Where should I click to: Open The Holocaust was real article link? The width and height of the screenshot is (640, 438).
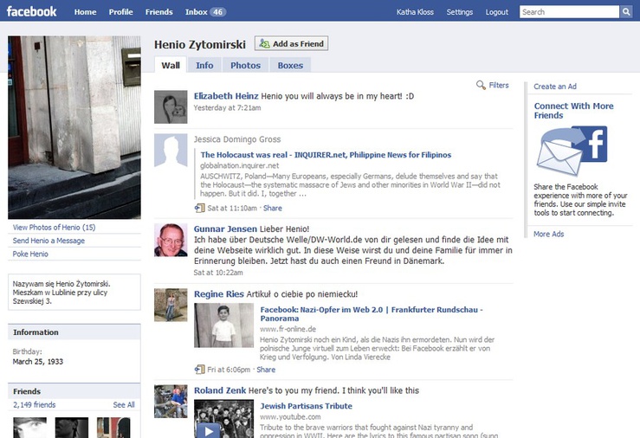point(326,155)
